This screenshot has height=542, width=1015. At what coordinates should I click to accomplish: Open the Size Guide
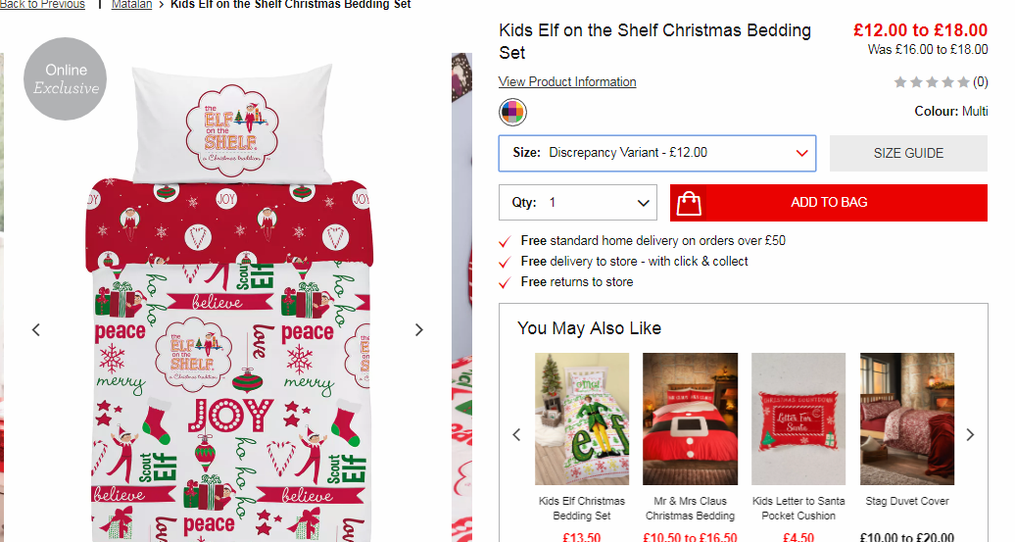click(908, 154)
